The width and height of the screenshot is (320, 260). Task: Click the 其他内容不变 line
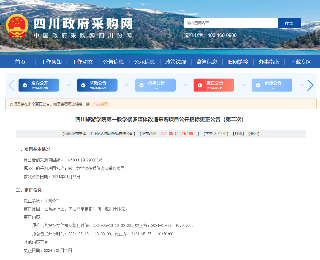tap(36, 242)
